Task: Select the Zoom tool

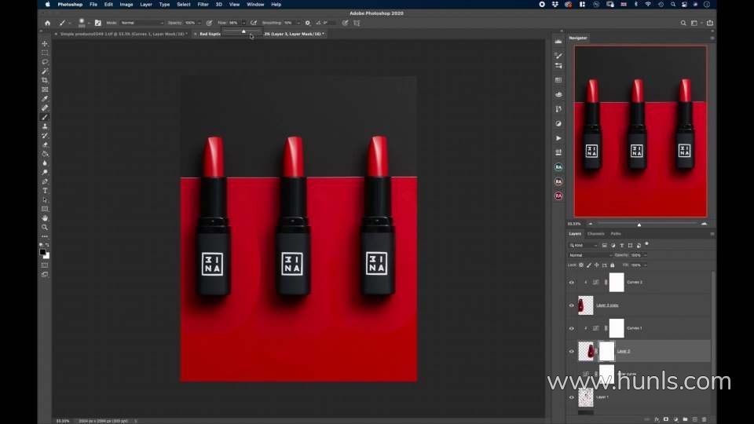Action: coord(45,227)
